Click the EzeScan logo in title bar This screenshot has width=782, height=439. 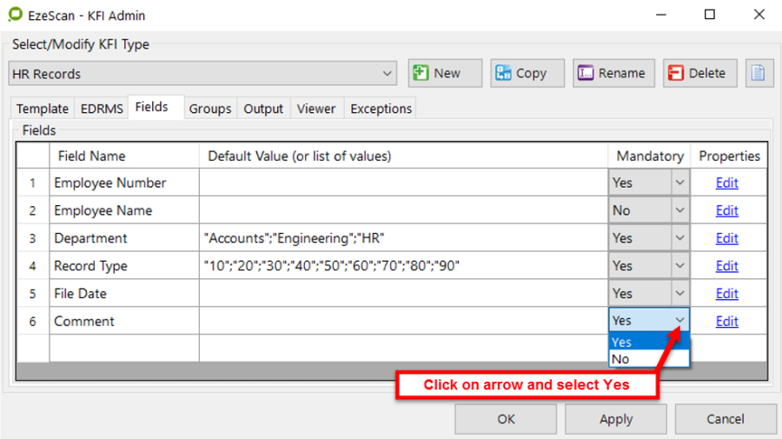16,15
